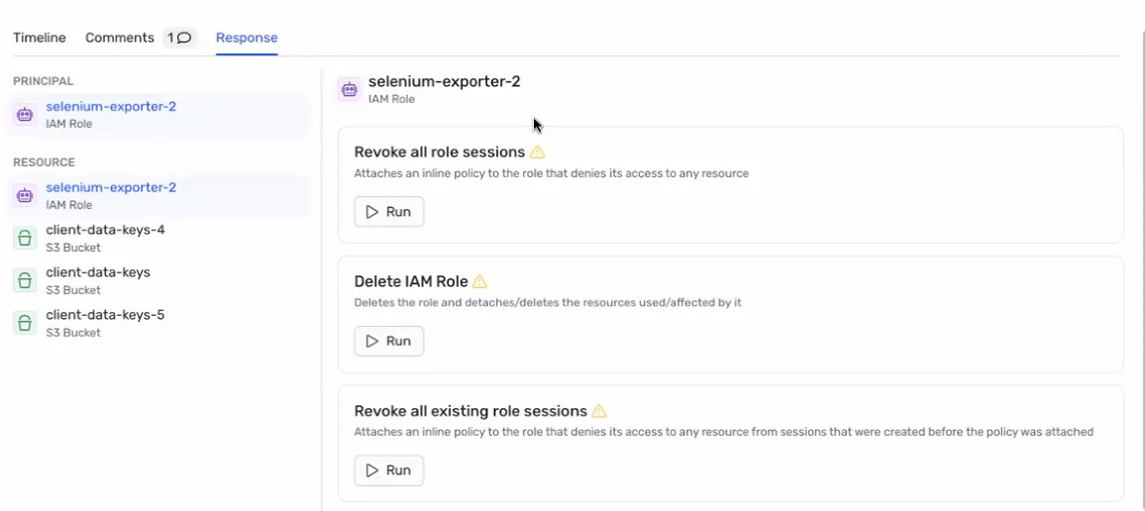
Task: Click the bucket icon for client-data-keys-4
Action: point(25,238)
